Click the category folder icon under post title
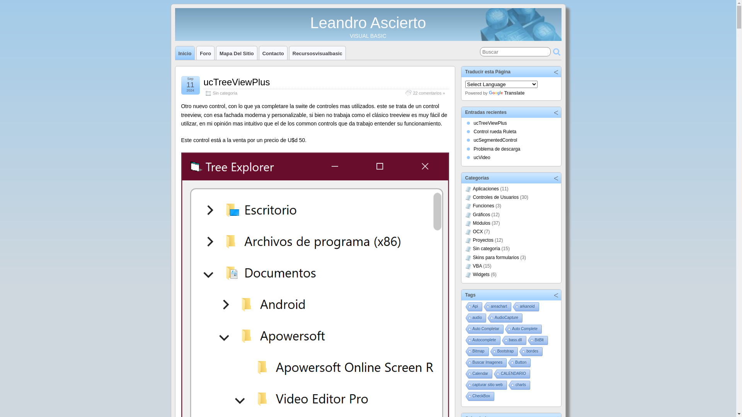 click(208, 93)
